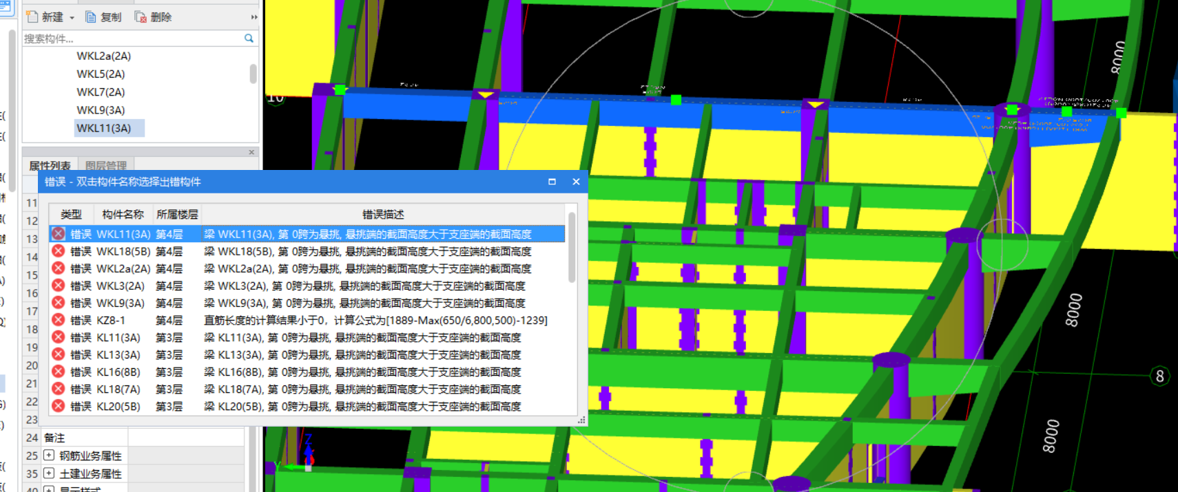Click error icon of KL13(3A) row

tap(59, 354)
